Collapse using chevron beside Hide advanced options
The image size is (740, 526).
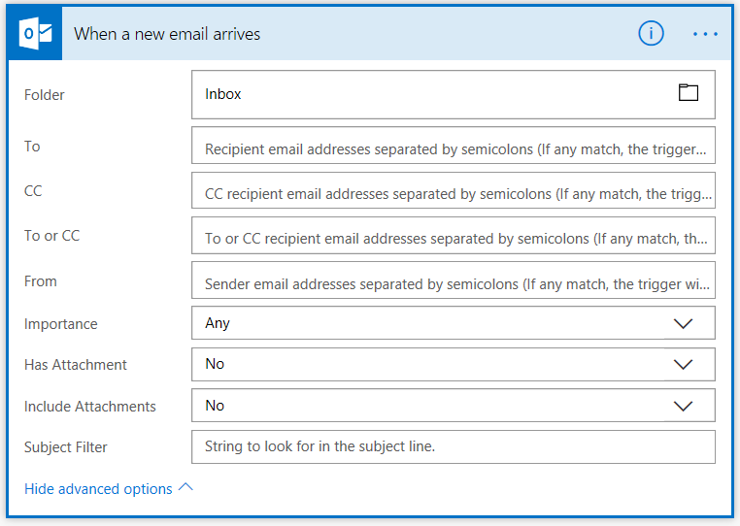pos(186,488)
